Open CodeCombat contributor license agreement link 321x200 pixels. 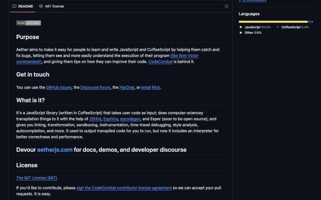[x=124, y=188]
